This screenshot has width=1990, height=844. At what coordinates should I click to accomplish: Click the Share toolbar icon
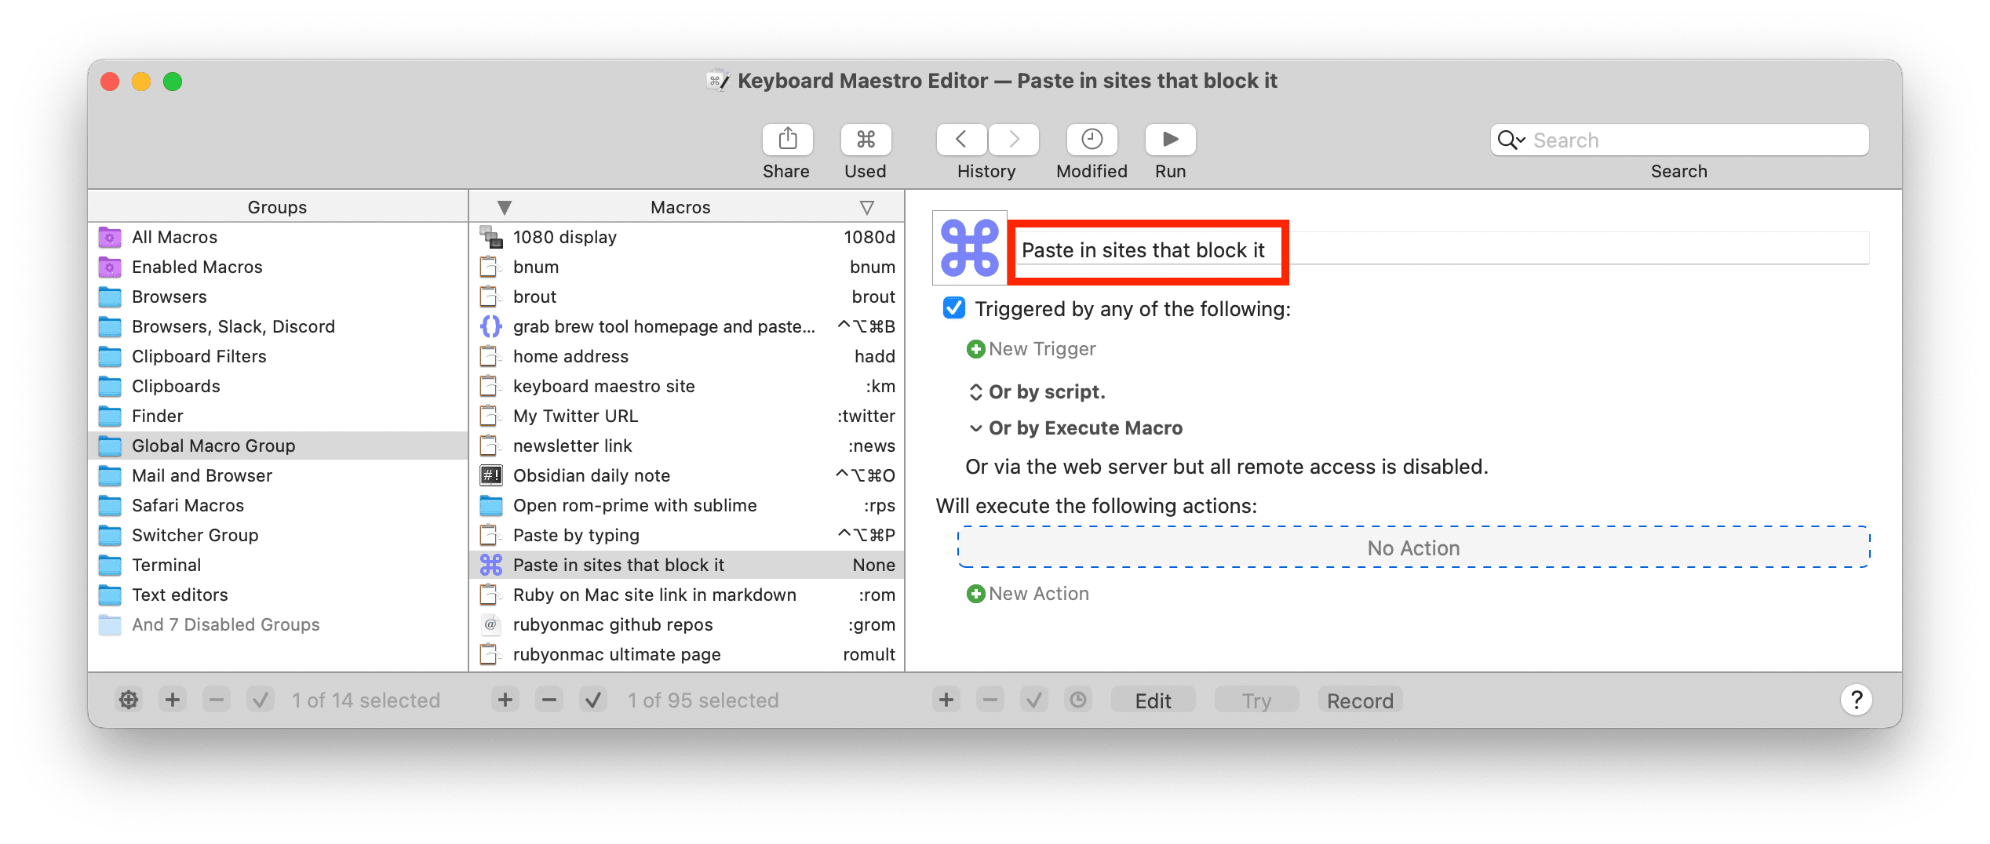(787, 140)
